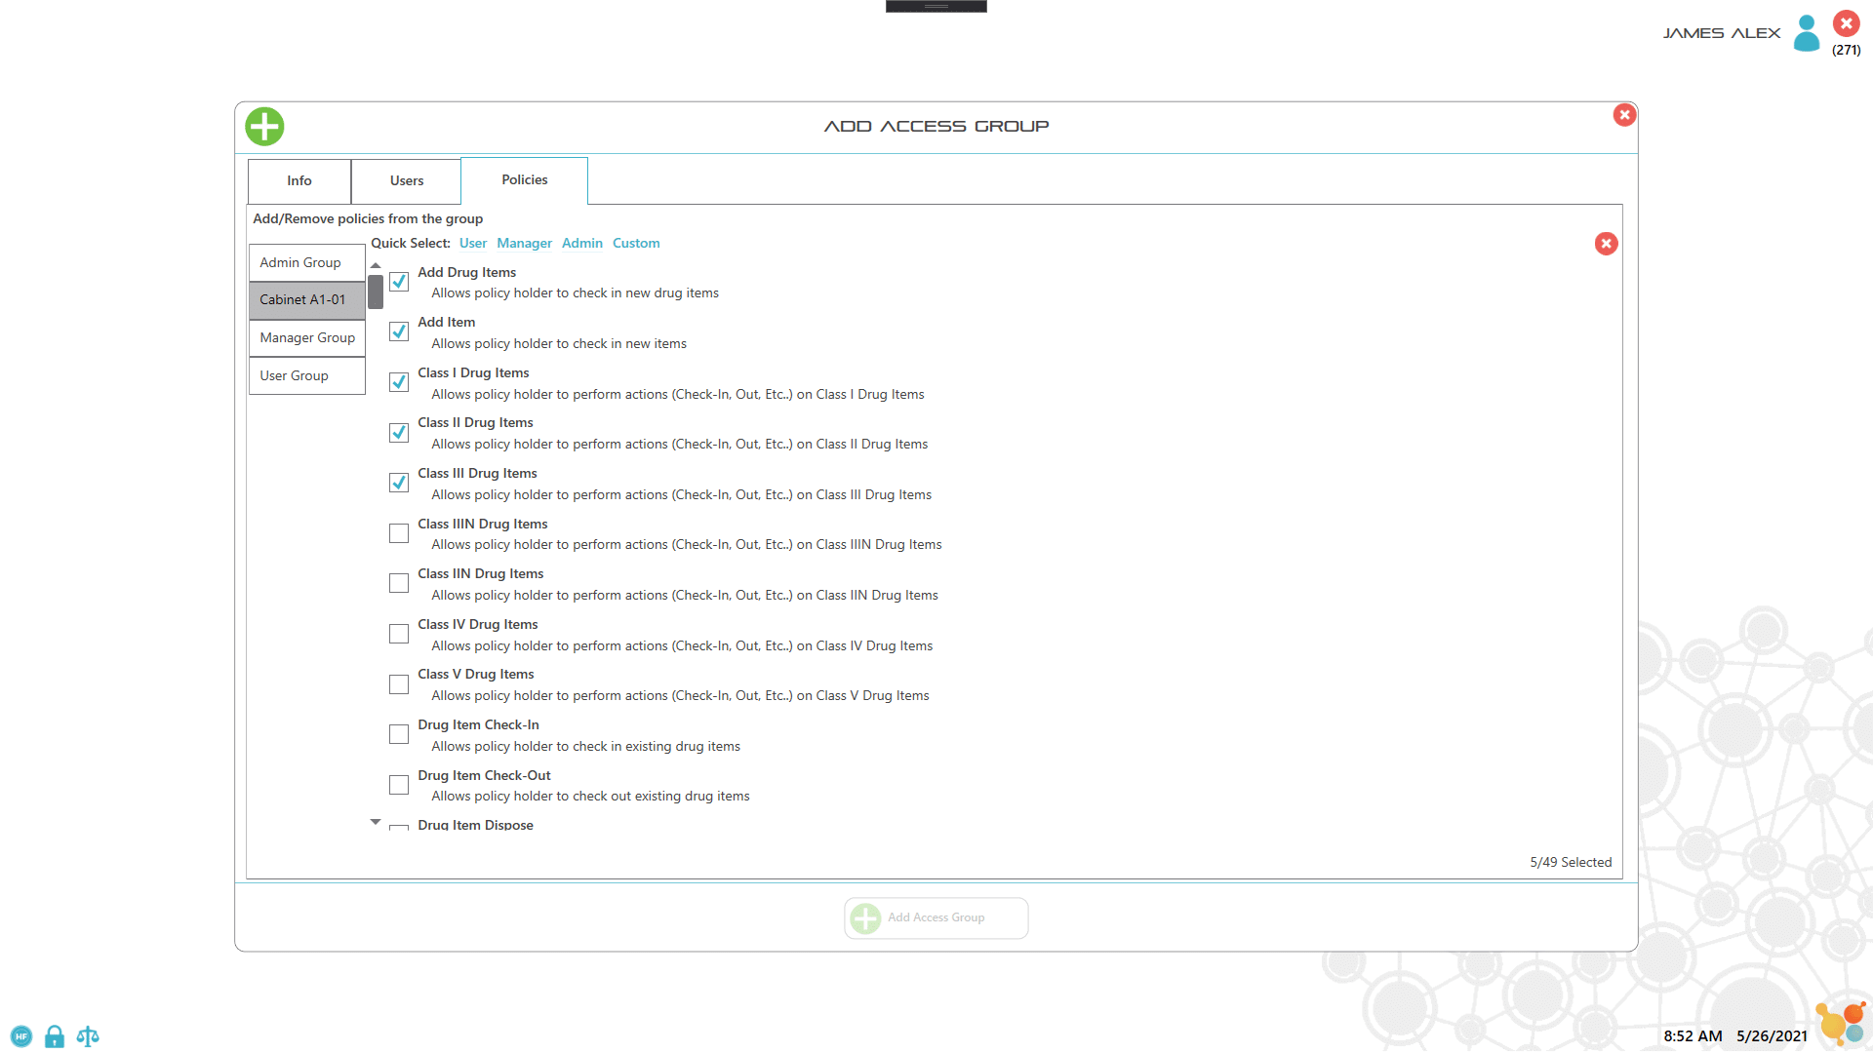Click the policies list scrollbar thumb
1873x1053 pixels.
point(376,292)
